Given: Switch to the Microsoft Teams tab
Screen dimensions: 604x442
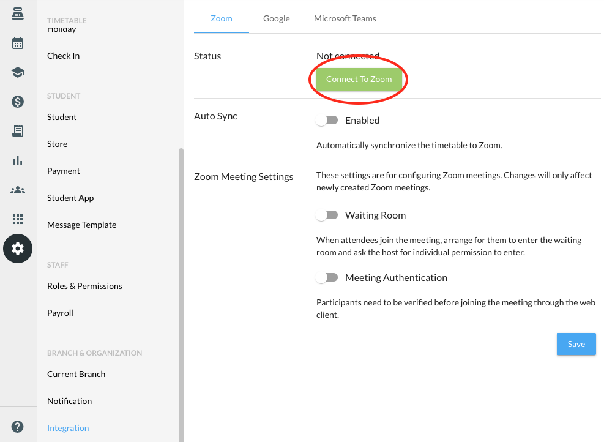Looking at the screenshot, I should click(x=345, y=18).
